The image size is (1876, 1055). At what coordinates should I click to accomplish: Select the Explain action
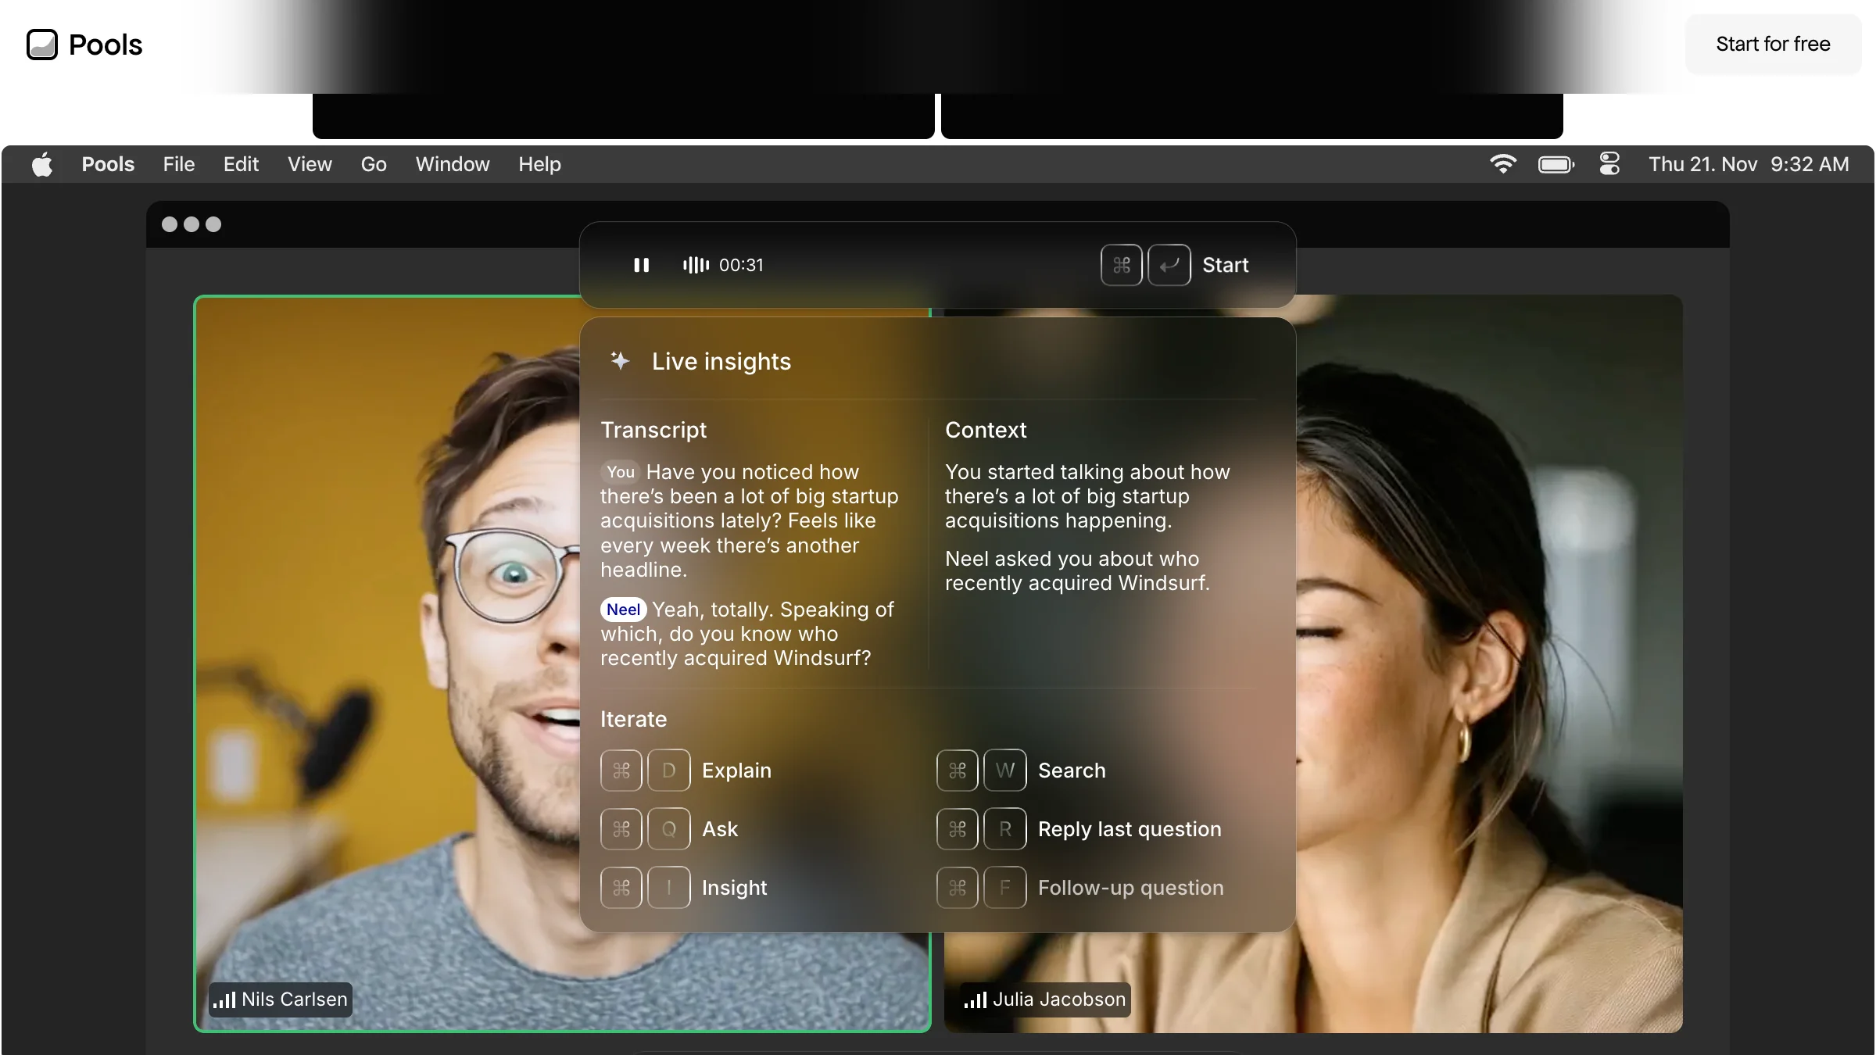736,771
